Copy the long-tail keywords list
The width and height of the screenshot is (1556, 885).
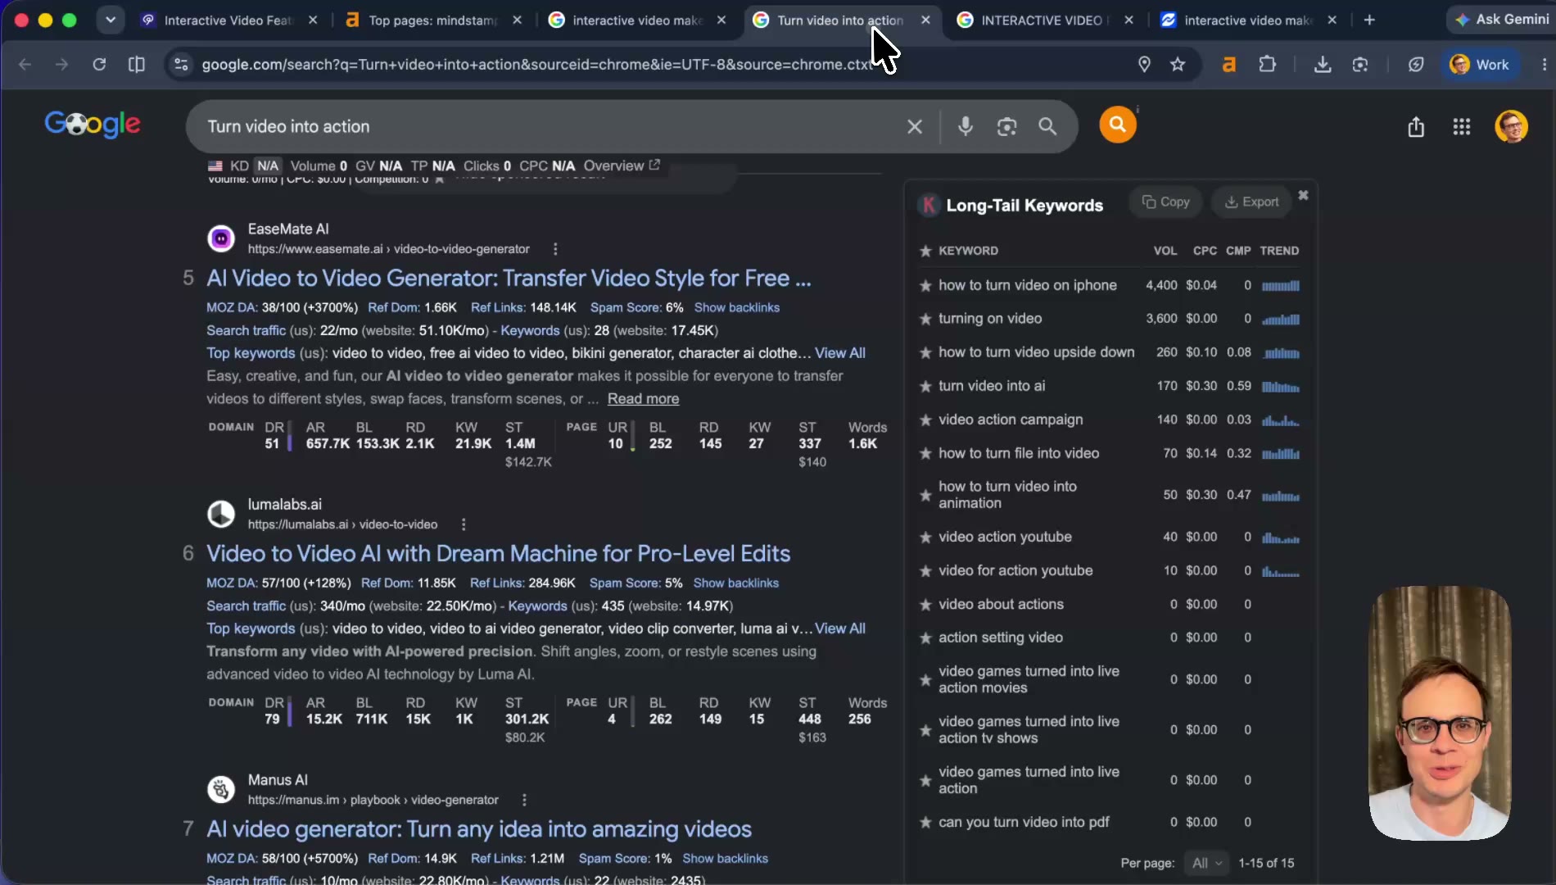(1165, 202)
